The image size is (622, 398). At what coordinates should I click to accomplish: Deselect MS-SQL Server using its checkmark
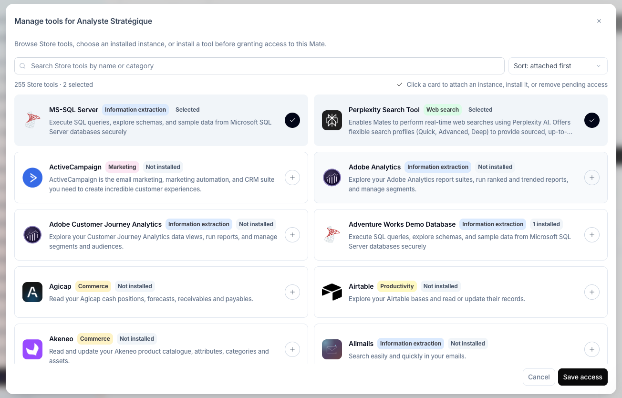coord(292,120)
